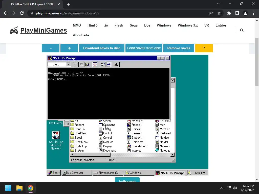Viewport: 259px width, 194px height.
Task: Open the Auto font size dropdown
Action: (68, 64)
